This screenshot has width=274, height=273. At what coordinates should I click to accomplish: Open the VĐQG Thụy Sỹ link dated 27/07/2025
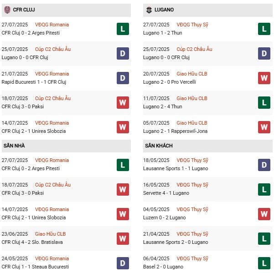coord(192,25)
